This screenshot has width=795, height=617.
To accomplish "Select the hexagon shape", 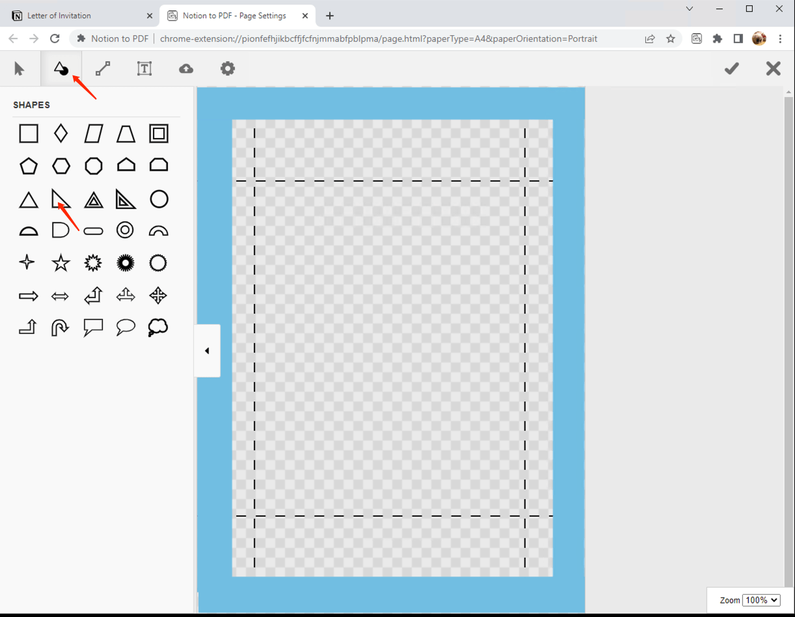I will 61,165.
